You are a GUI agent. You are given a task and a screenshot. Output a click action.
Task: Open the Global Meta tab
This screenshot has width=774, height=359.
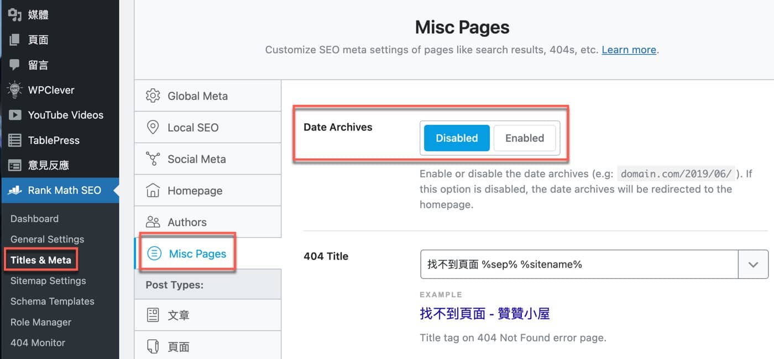tap(208, 96)
